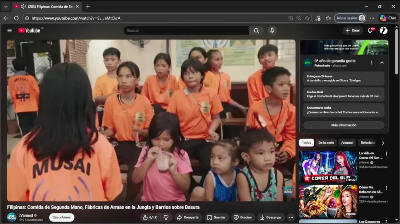Open the account avatar menu
The image size is (400, 224).
tap(384, 30)
